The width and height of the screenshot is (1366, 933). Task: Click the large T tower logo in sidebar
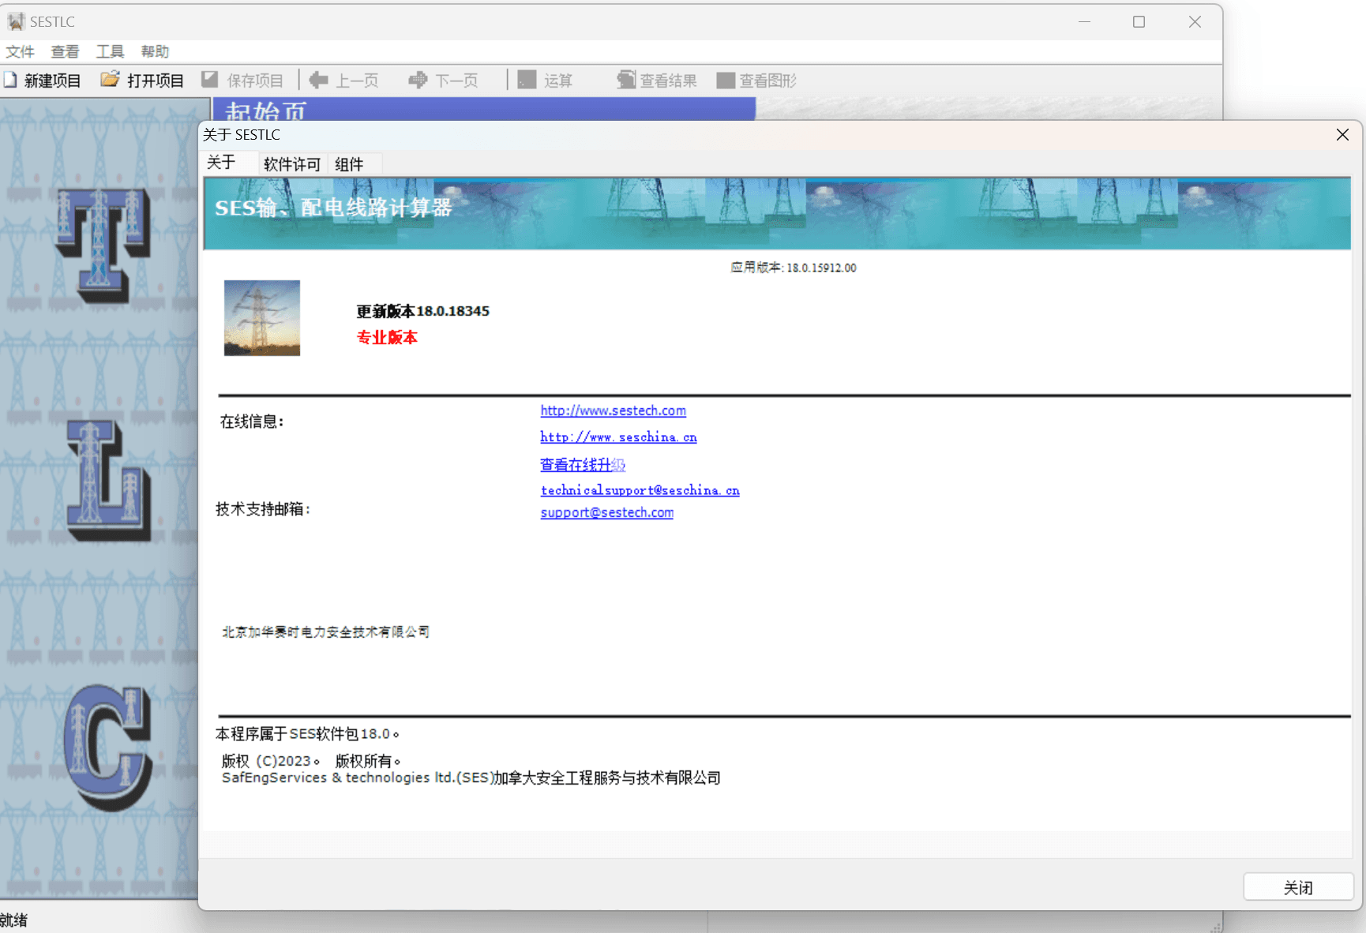[x=103, y=246]
